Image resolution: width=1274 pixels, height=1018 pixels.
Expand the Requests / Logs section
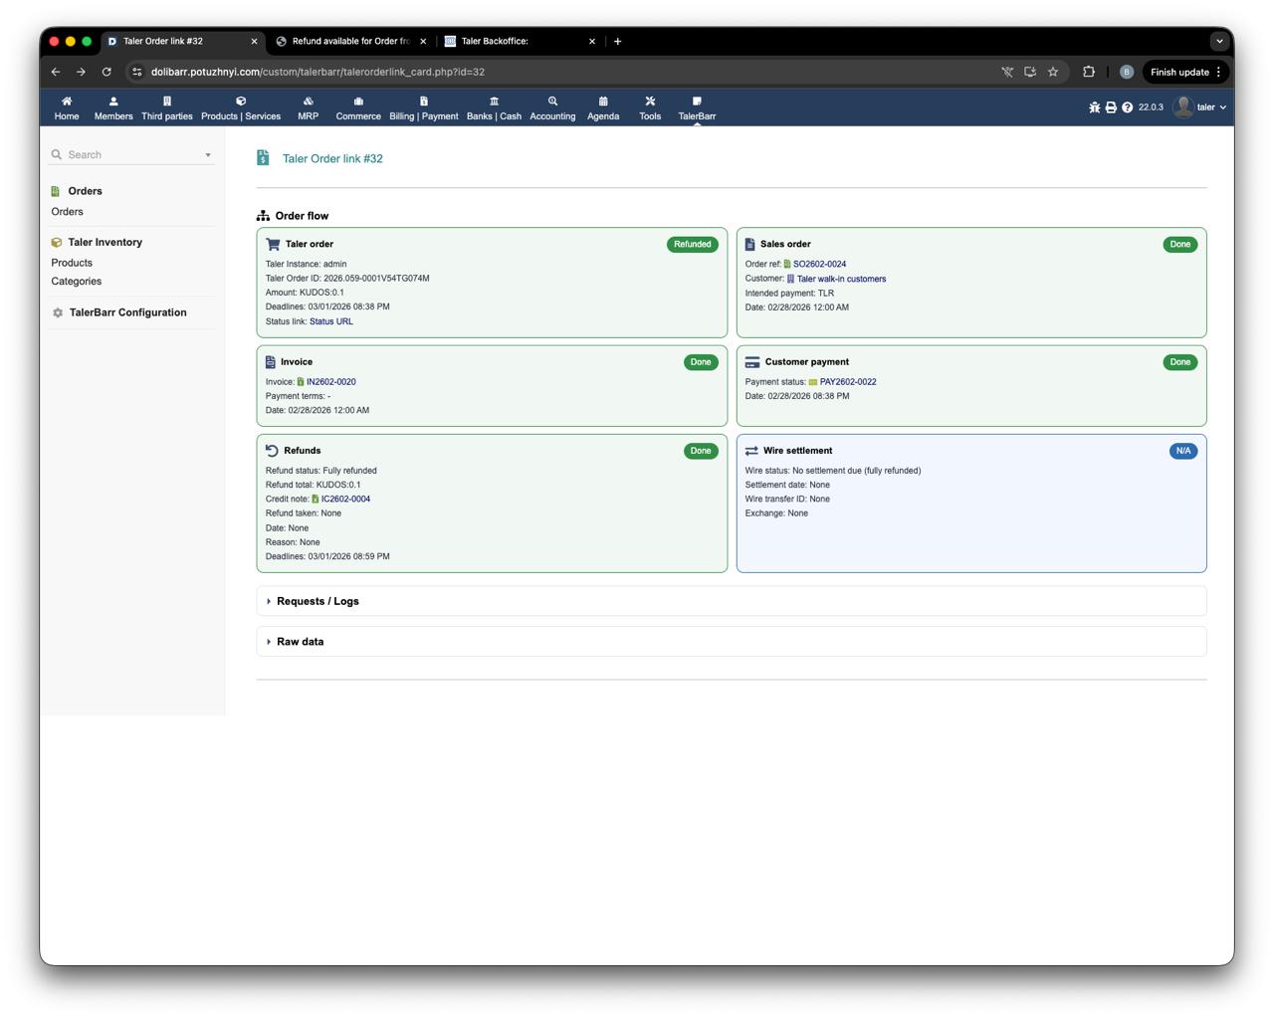pos(318,601)
